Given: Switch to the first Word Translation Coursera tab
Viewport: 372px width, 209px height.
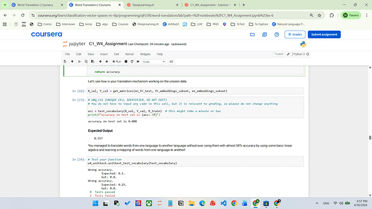Looking at the screenshot, I should tap(38, 5).
